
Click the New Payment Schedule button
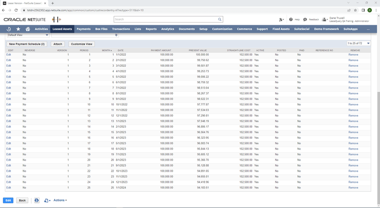pyautogui.click(x=27, y=44)
